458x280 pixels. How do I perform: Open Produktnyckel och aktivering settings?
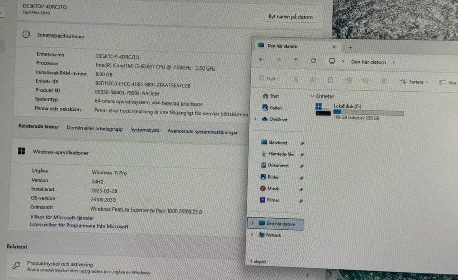[x=60, y=264]
